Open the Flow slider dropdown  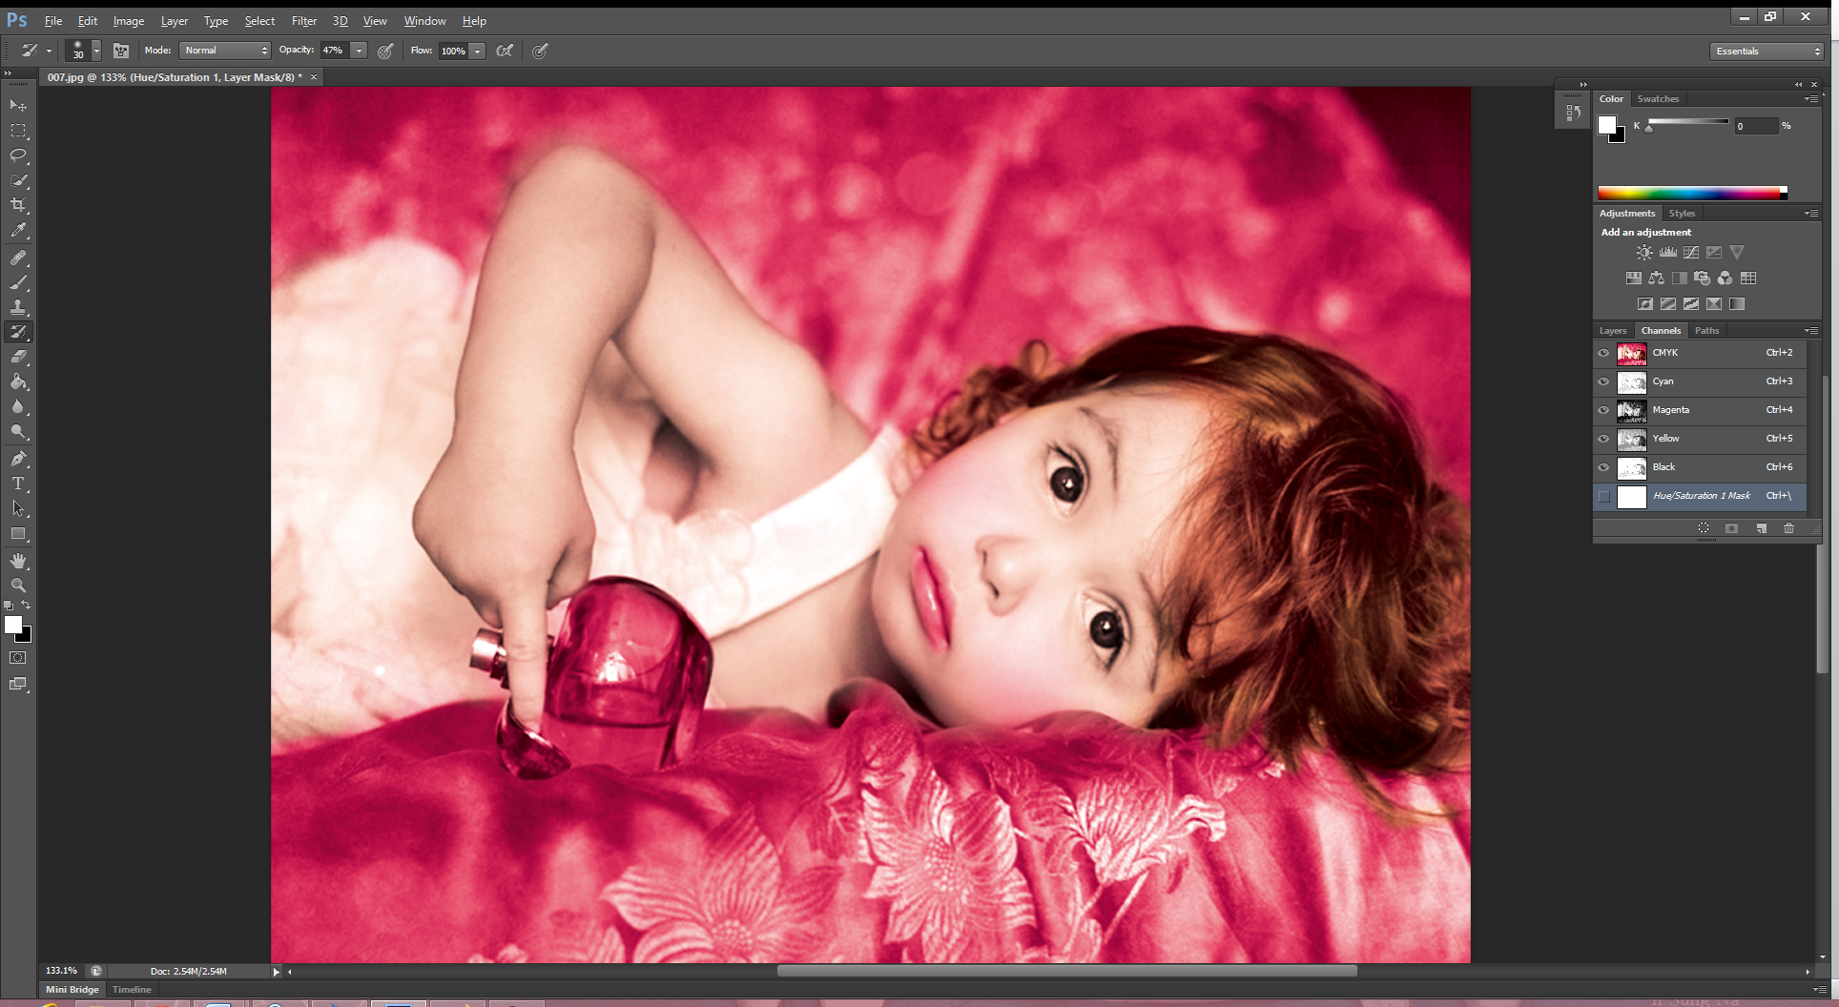[477, 51]
